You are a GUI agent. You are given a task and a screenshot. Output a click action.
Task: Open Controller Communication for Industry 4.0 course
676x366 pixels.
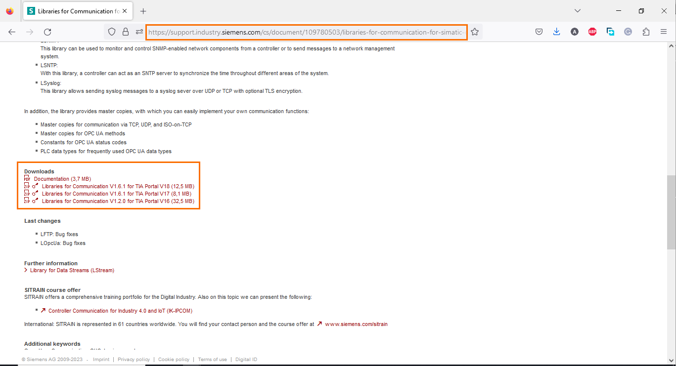click(x=120, y=311)
